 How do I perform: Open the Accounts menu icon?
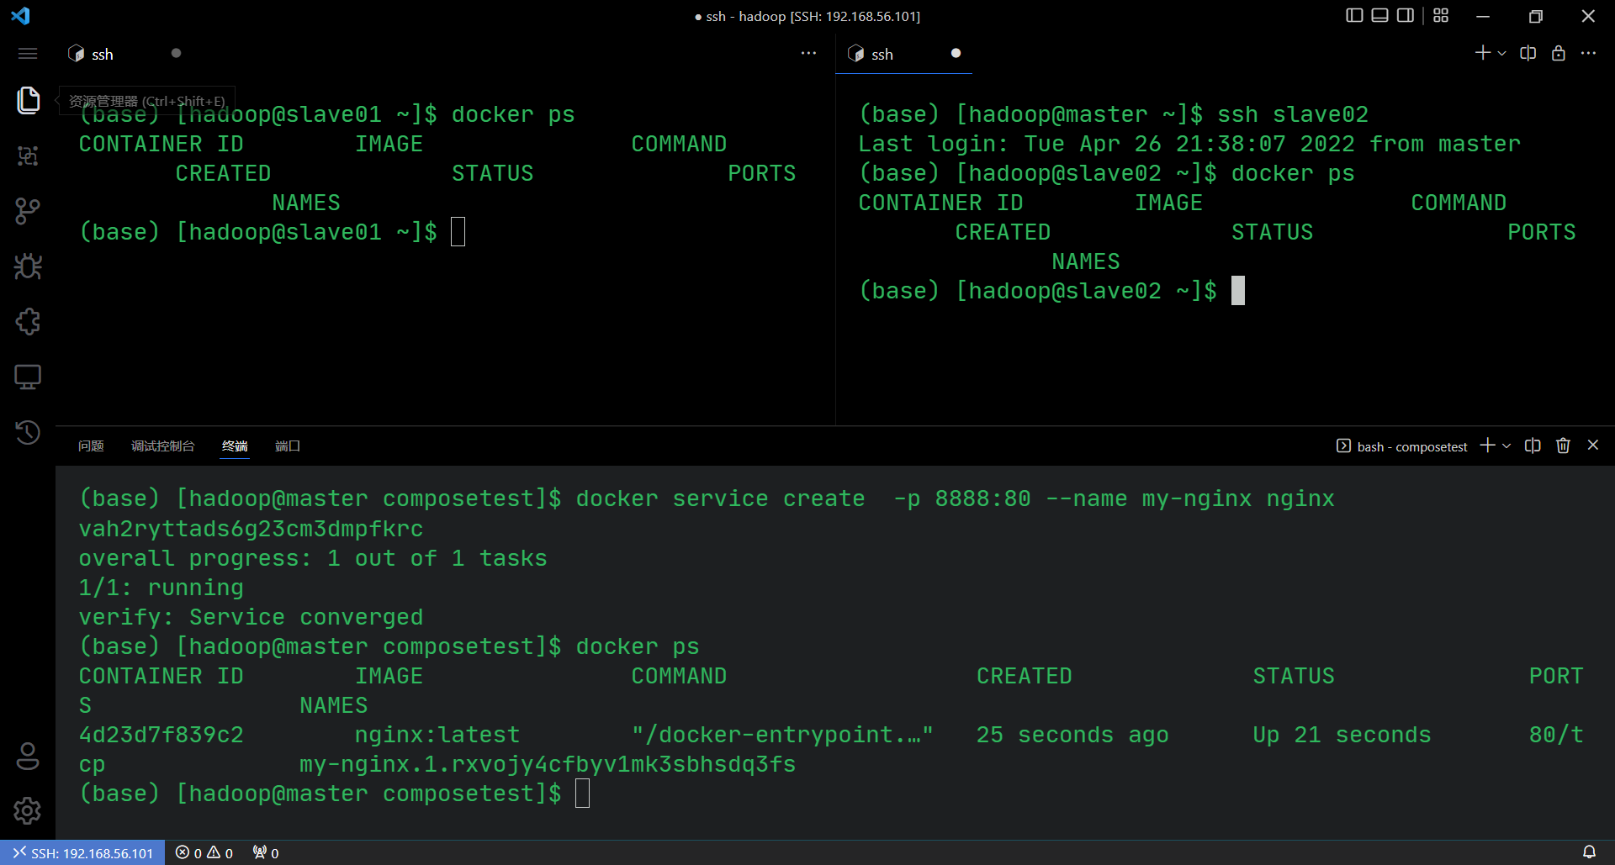28,756
